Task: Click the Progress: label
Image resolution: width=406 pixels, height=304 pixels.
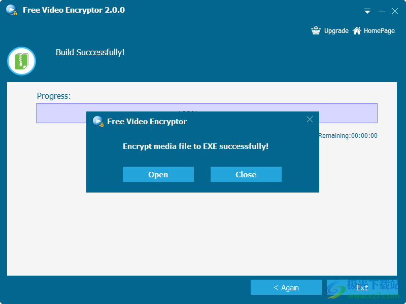Action: tap(49, 96)
